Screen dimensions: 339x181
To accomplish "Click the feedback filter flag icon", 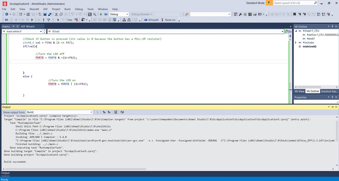I will 269,3.
